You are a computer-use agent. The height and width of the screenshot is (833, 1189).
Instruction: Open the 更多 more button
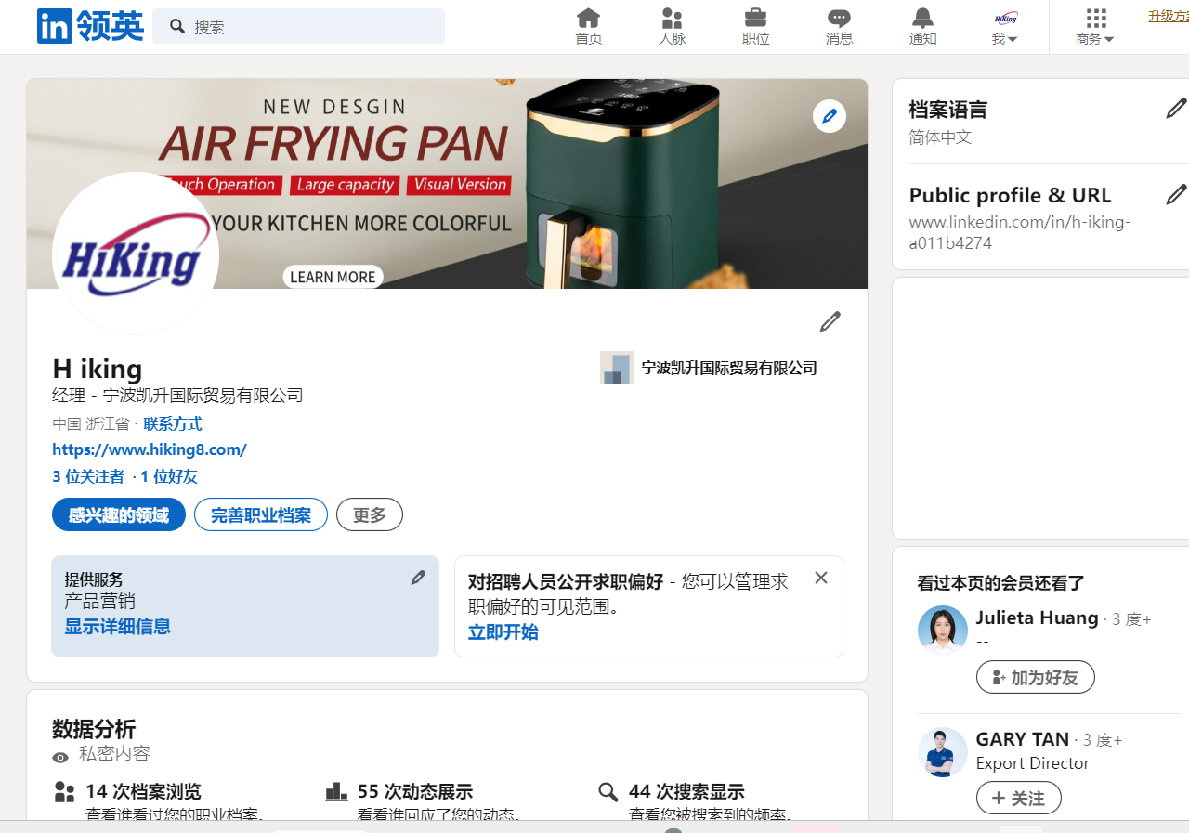coord(370,514)
